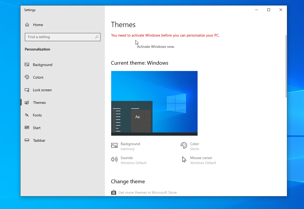Go to Colors settings
Image resolution: width=304 pixels, height=209 pixels.
tap(63, 77)
